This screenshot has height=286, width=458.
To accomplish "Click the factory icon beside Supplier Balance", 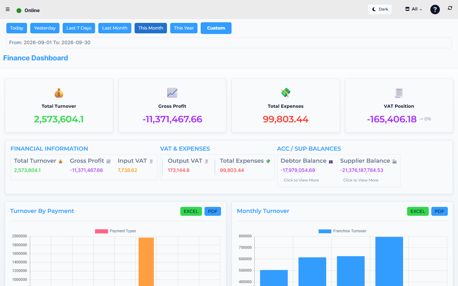I will pos(394,161).
